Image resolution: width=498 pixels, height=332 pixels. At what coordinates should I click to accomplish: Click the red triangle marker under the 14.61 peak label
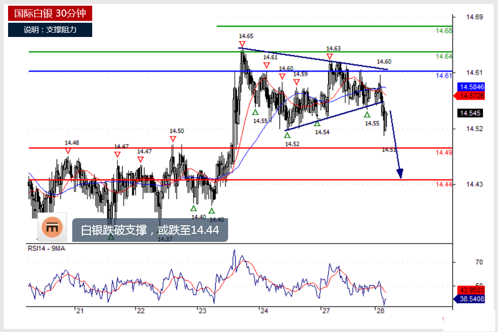pos(267,65)
